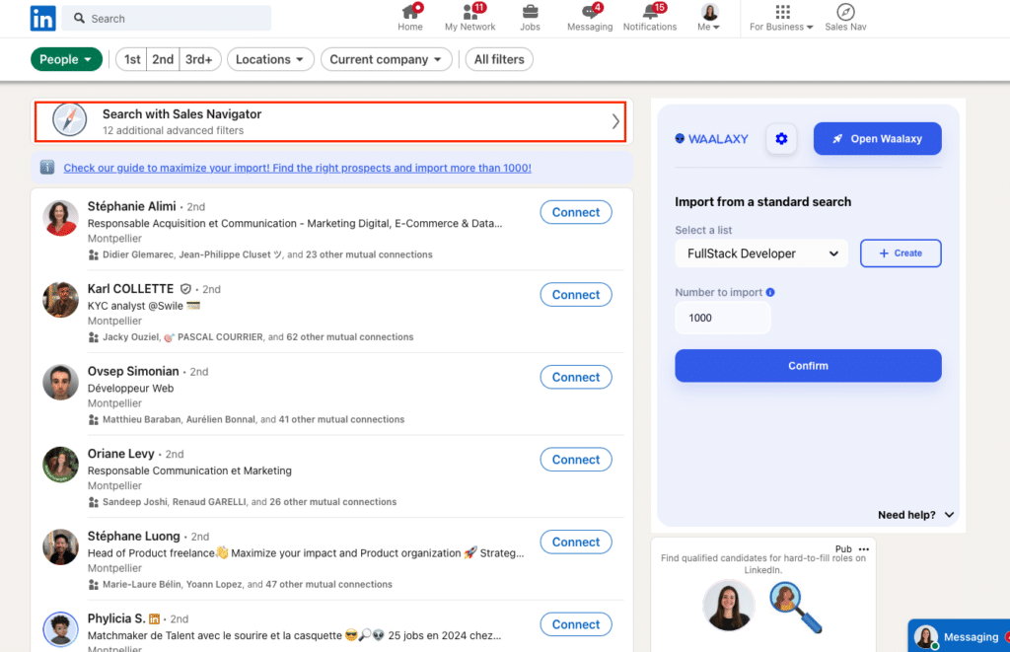Toggle the 1st degree connections filter
The height and width of the screenshot is (652, 1010).
pyautogui.click(x=132, y=59)
